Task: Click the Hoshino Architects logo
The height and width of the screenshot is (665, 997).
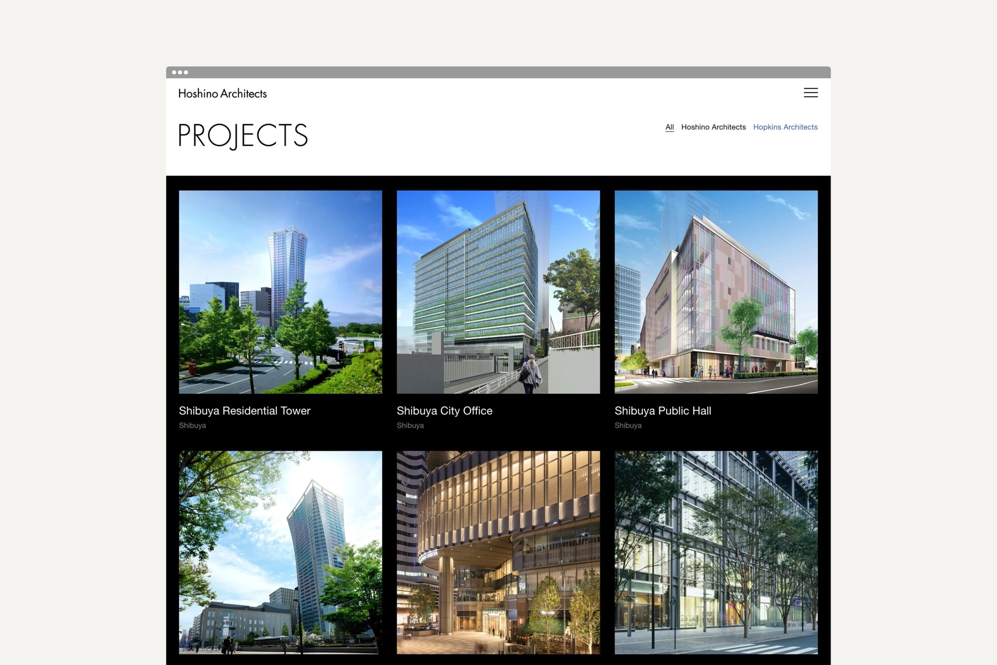Action: [x=222, y=94]
